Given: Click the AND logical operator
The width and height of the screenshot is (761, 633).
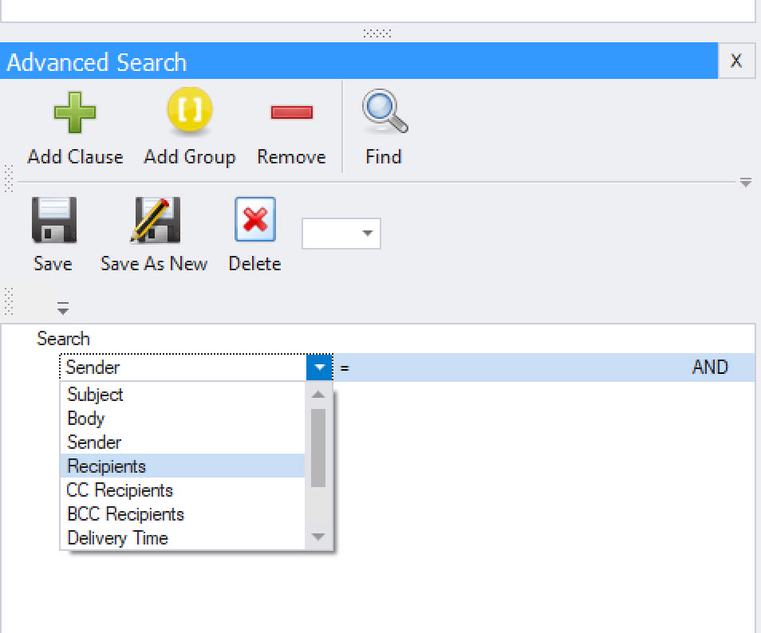Looking at the screenshot, I should click(x=710, y=368).
